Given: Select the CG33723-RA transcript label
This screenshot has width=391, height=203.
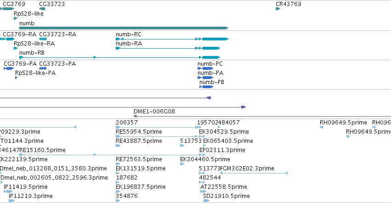Looking at the screenshot, I should tap(57, 34).
